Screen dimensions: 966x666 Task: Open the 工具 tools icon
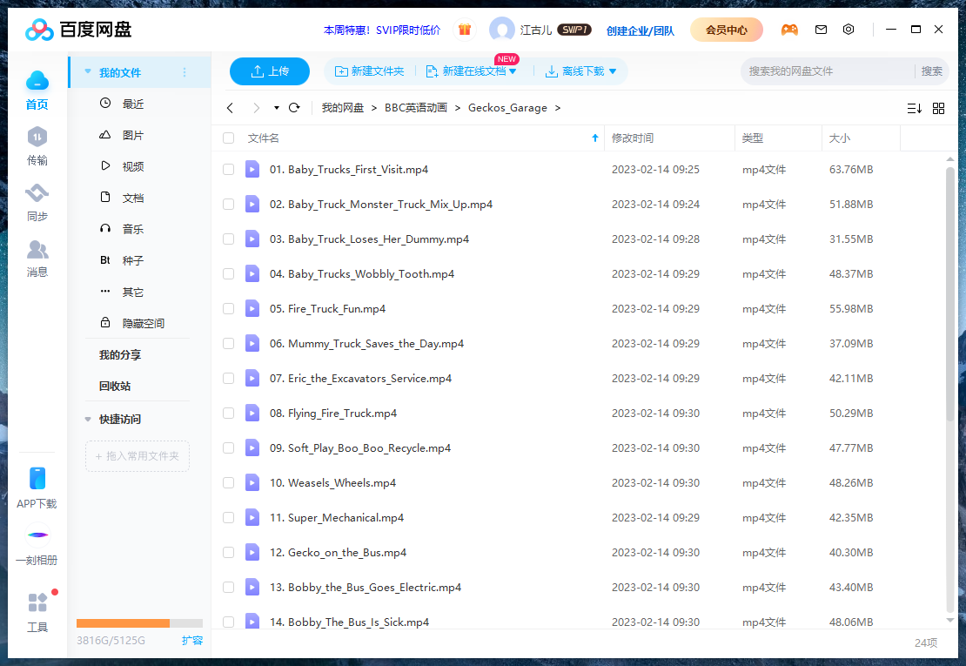37,603
